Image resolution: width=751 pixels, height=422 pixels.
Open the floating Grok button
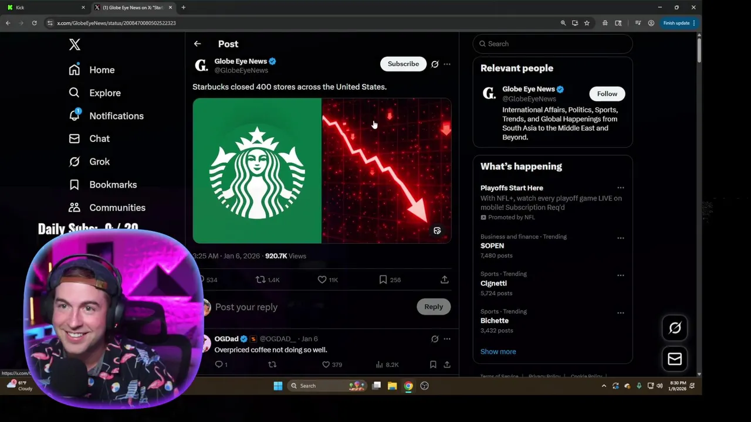point(675,328)
